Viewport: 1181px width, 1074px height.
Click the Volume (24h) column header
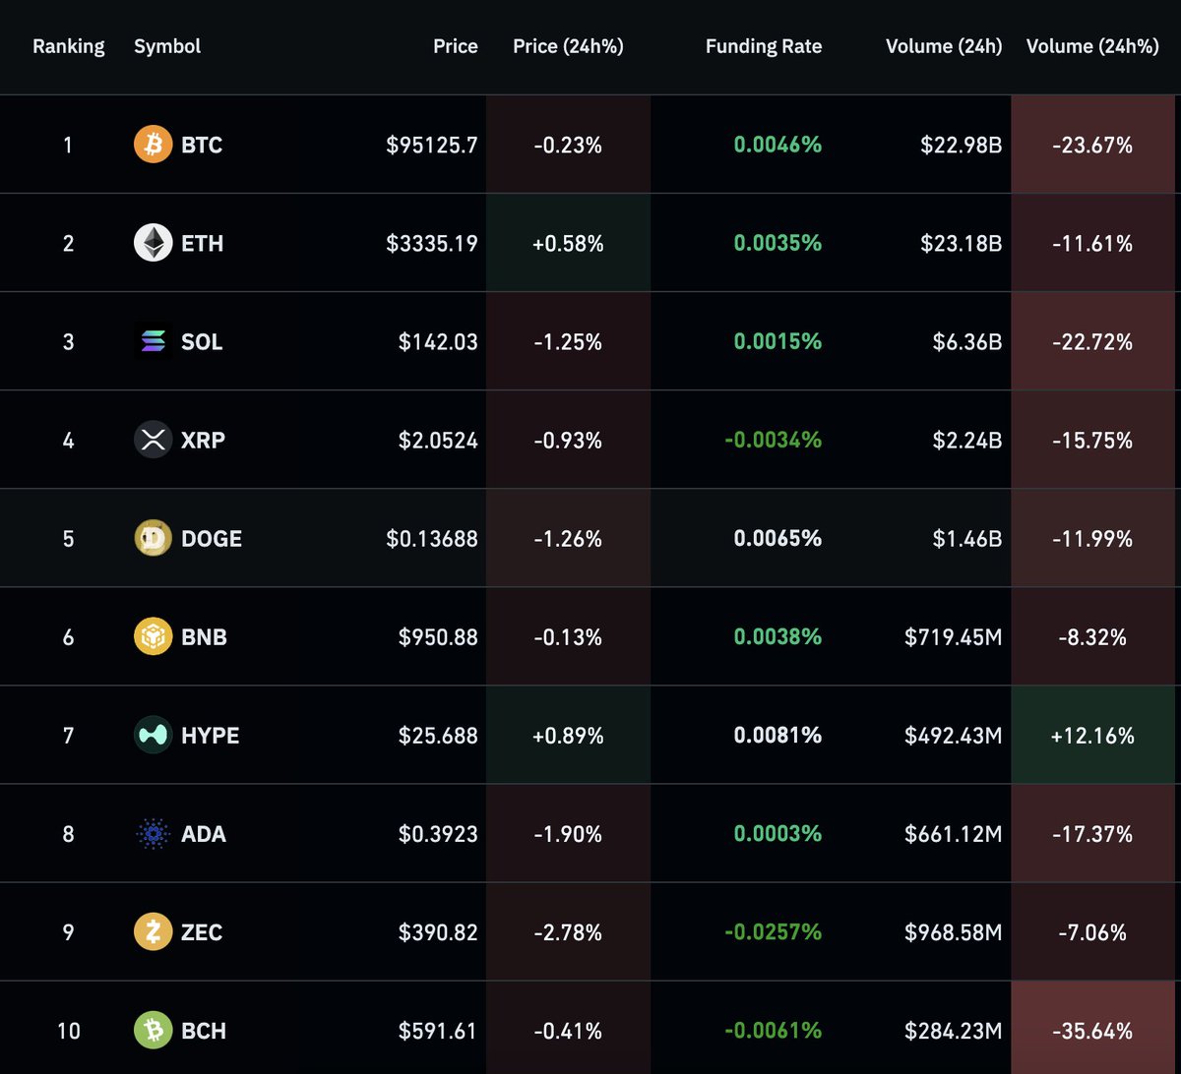[x=943, y=46]
